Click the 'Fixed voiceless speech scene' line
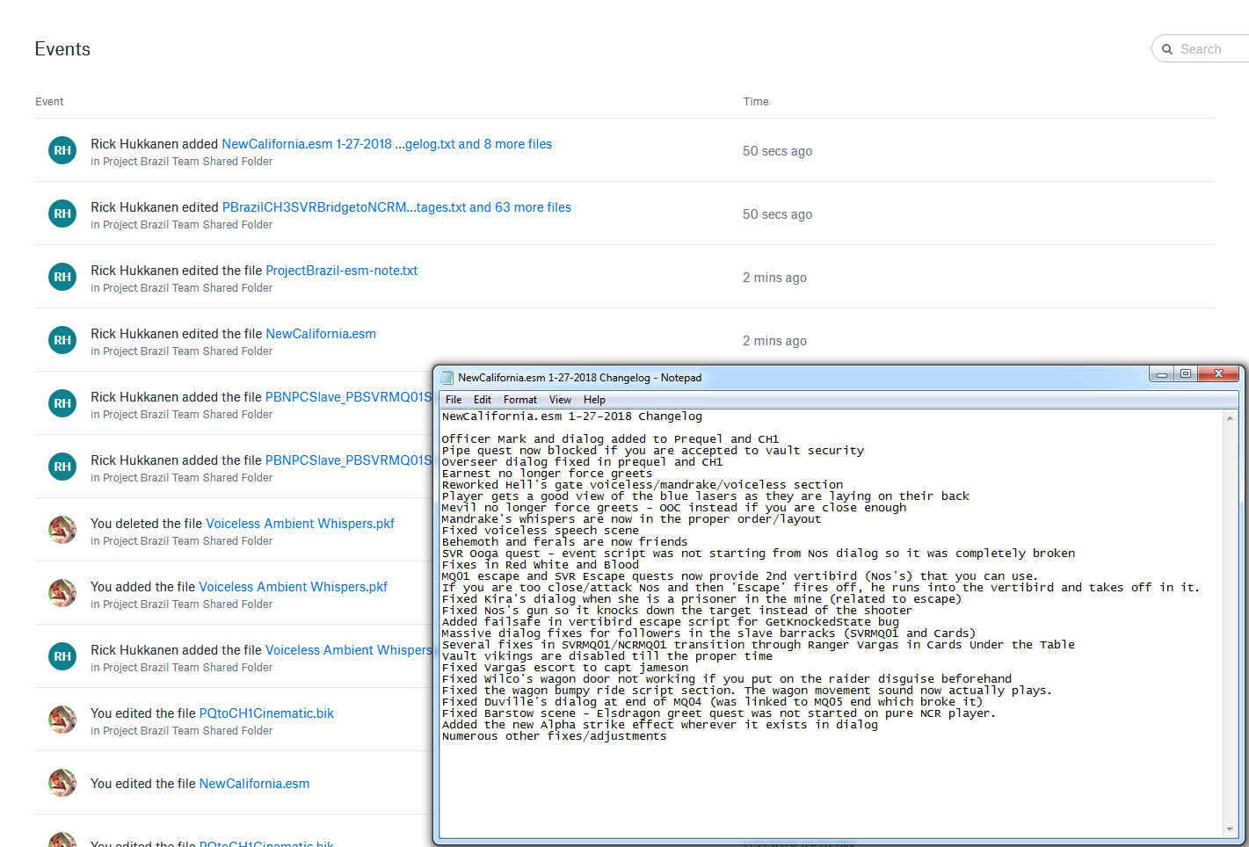 tap(541, 531)
